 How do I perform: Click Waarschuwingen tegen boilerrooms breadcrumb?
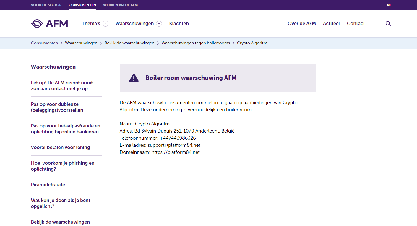coord(196,43)
